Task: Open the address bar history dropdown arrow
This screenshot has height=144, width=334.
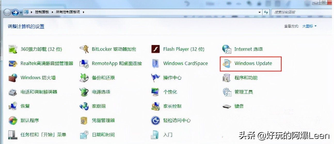Action: pyautogui.click(x=260, y=12)
